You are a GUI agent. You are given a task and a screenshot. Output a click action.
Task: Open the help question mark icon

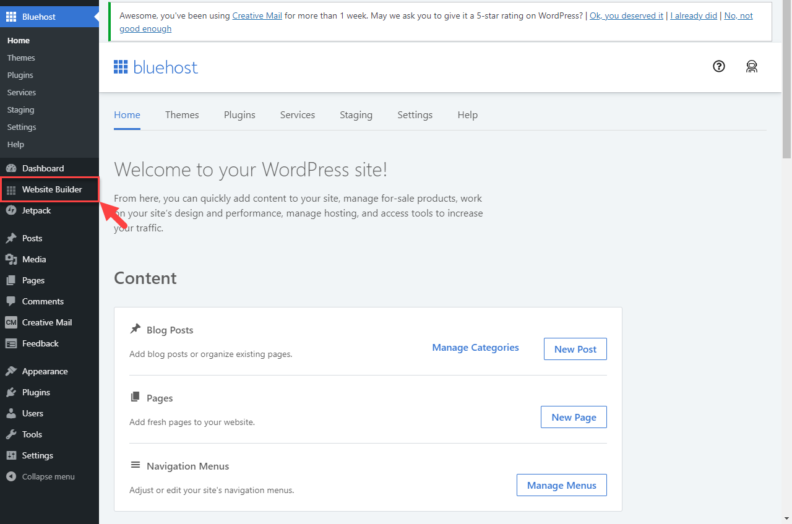click(x=719, y=66)
